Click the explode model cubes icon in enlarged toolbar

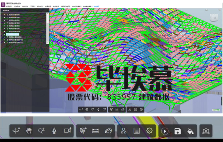tap(108, 131)
